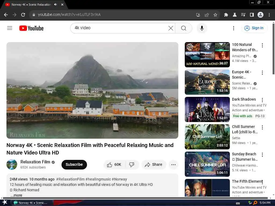Open options for Sunday Beach video
The width and height of the screenshot is (275, 206).
pos(262,154)
